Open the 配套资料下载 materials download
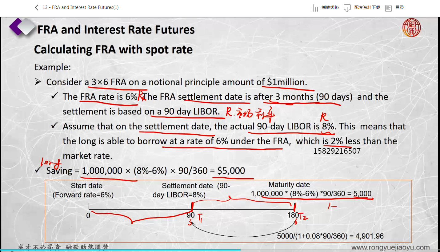 367,8
